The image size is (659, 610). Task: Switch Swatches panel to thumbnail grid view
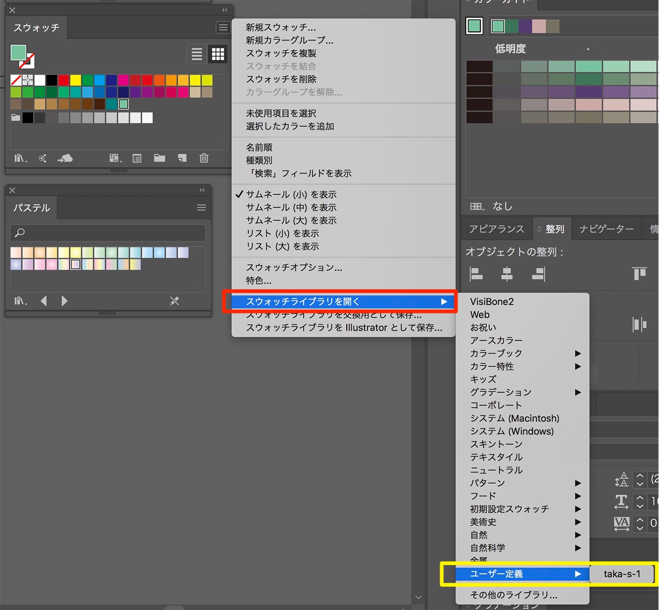coord(218,54)
